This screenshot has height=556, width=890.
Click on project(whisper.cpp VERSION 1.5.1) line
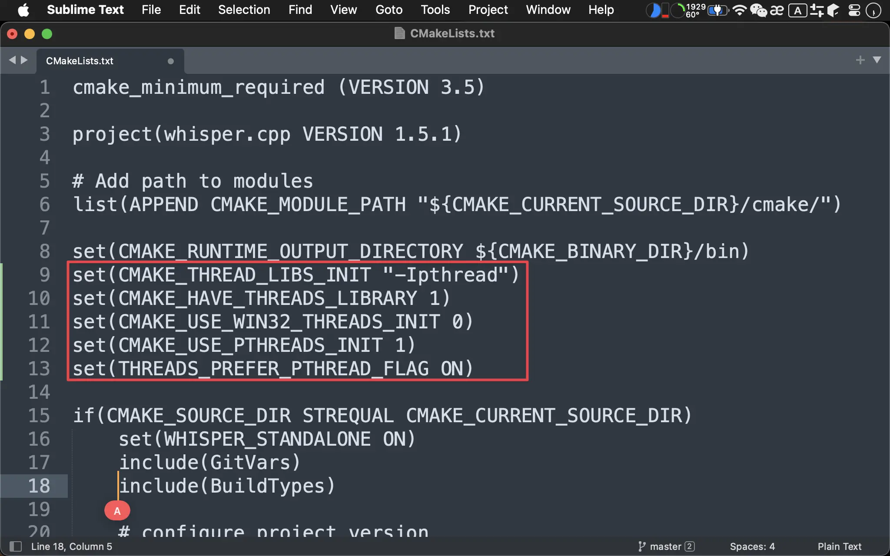[267, 134]
